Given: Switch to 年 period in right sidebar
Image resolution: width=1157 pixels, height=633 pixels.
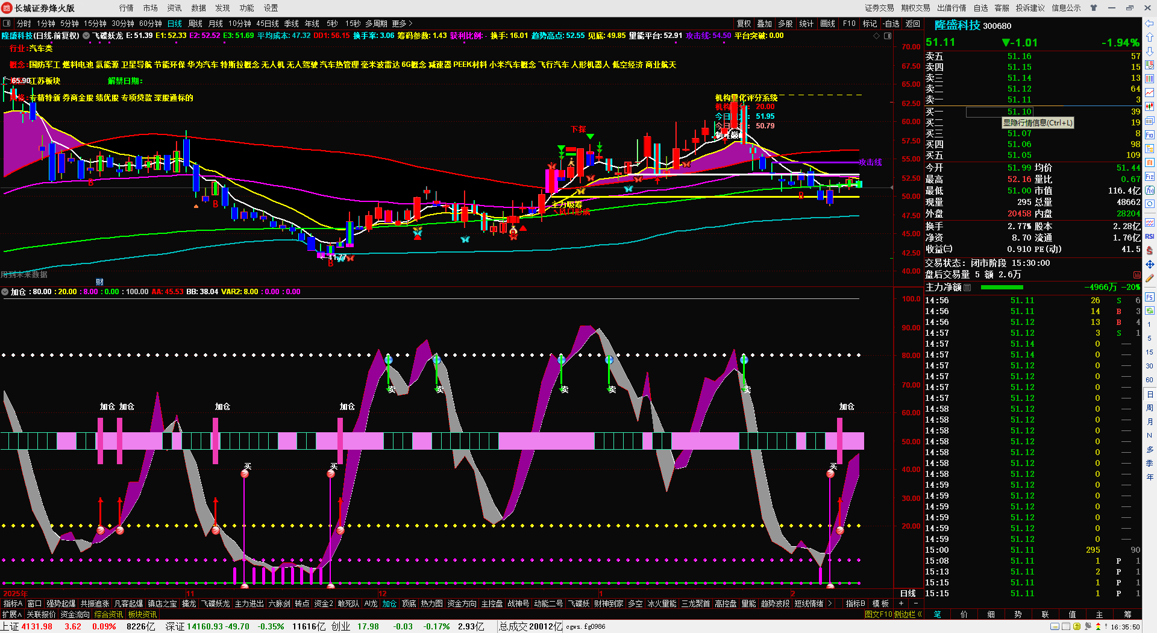Looking at the screenshot, I should coord(1150,477).
